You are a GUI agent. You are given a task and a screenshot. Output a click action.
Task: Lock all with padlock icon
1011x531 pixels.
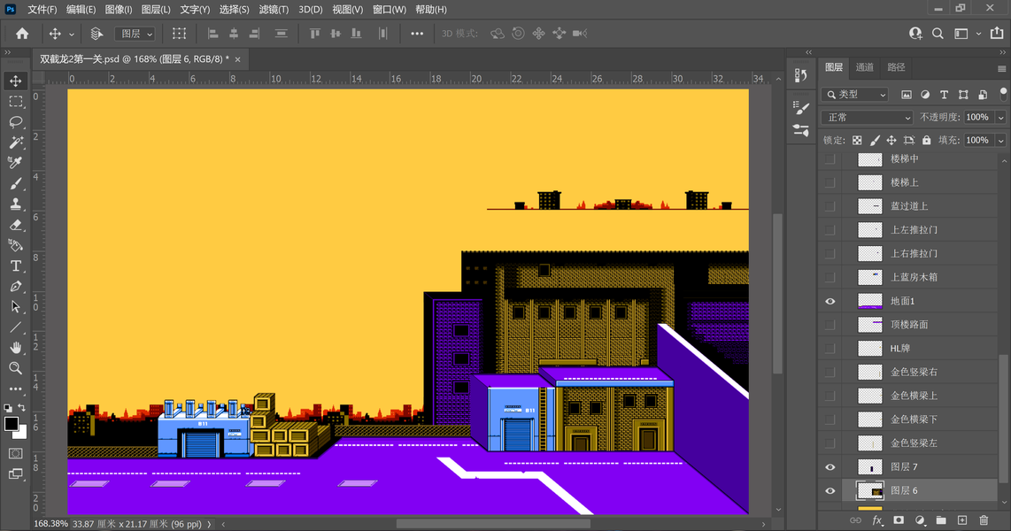point(927,140)
